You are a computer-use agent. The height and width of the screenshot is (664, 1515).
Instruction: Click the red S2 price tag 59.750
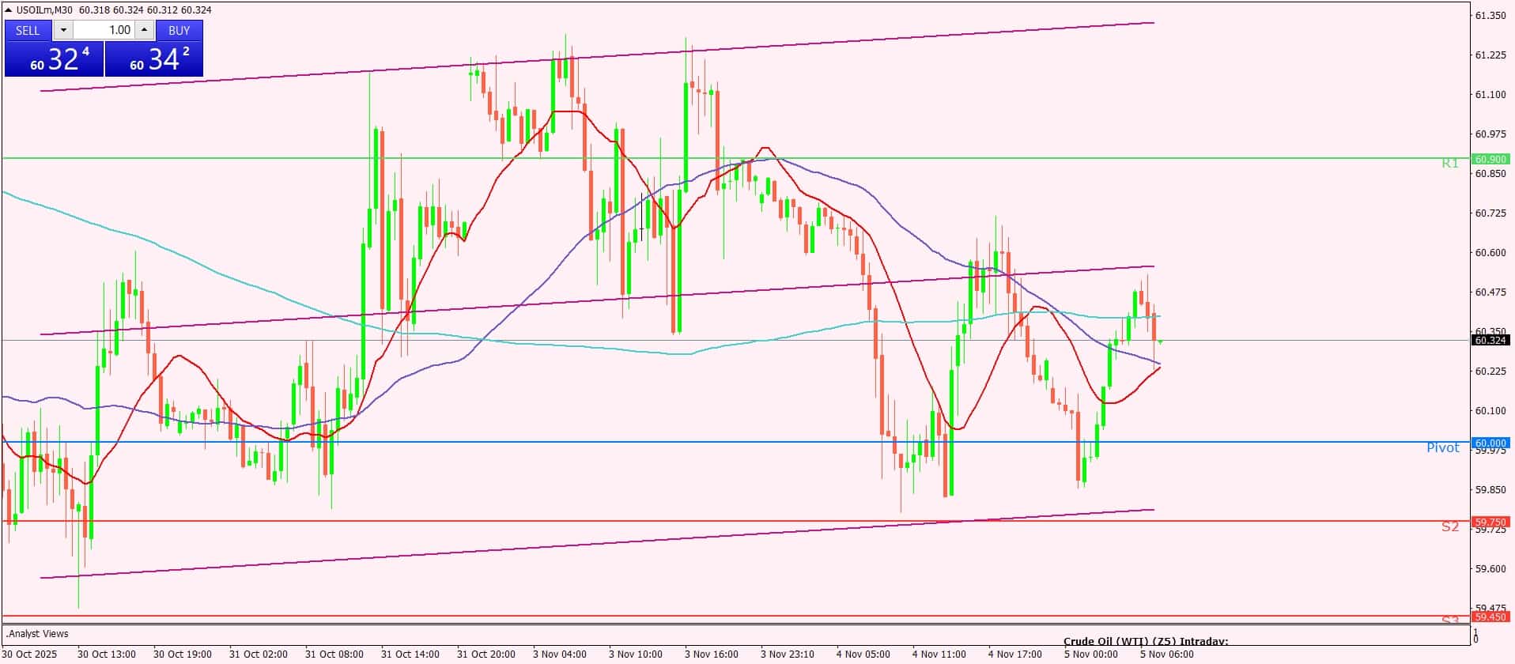tap(1490, 522)
